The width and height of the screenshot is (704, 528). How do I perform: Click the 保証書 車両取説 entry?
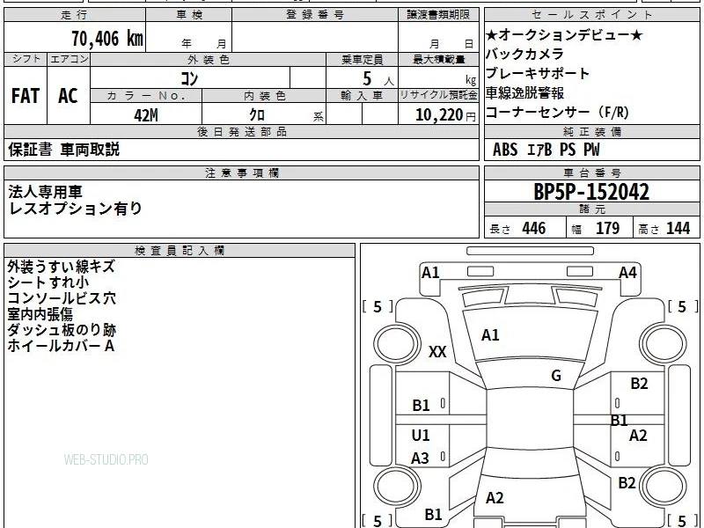(63, 150)
